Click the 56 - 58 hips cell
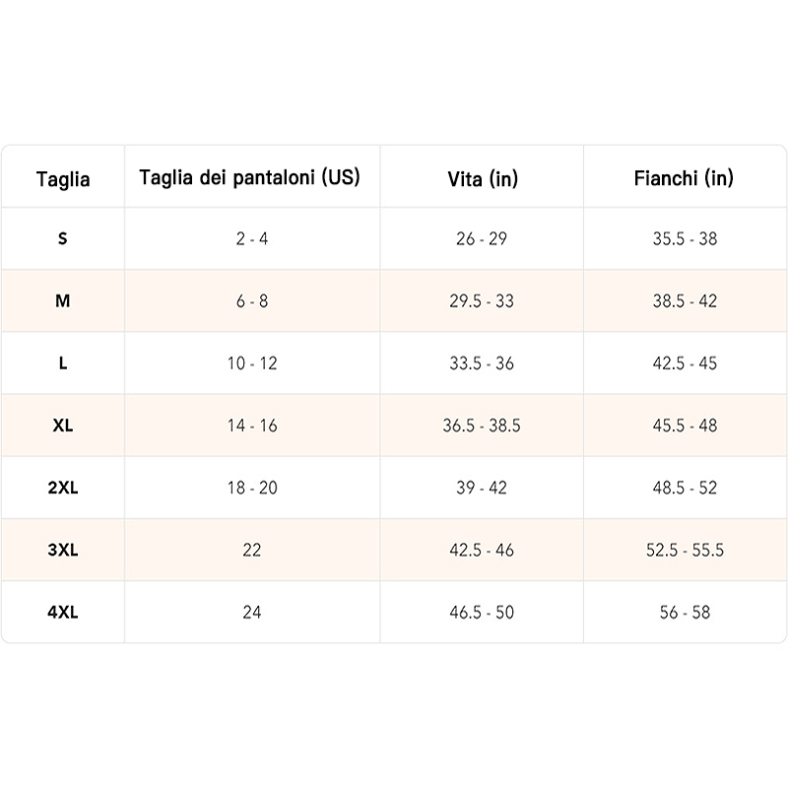788x788 pixels. point(685,612)
